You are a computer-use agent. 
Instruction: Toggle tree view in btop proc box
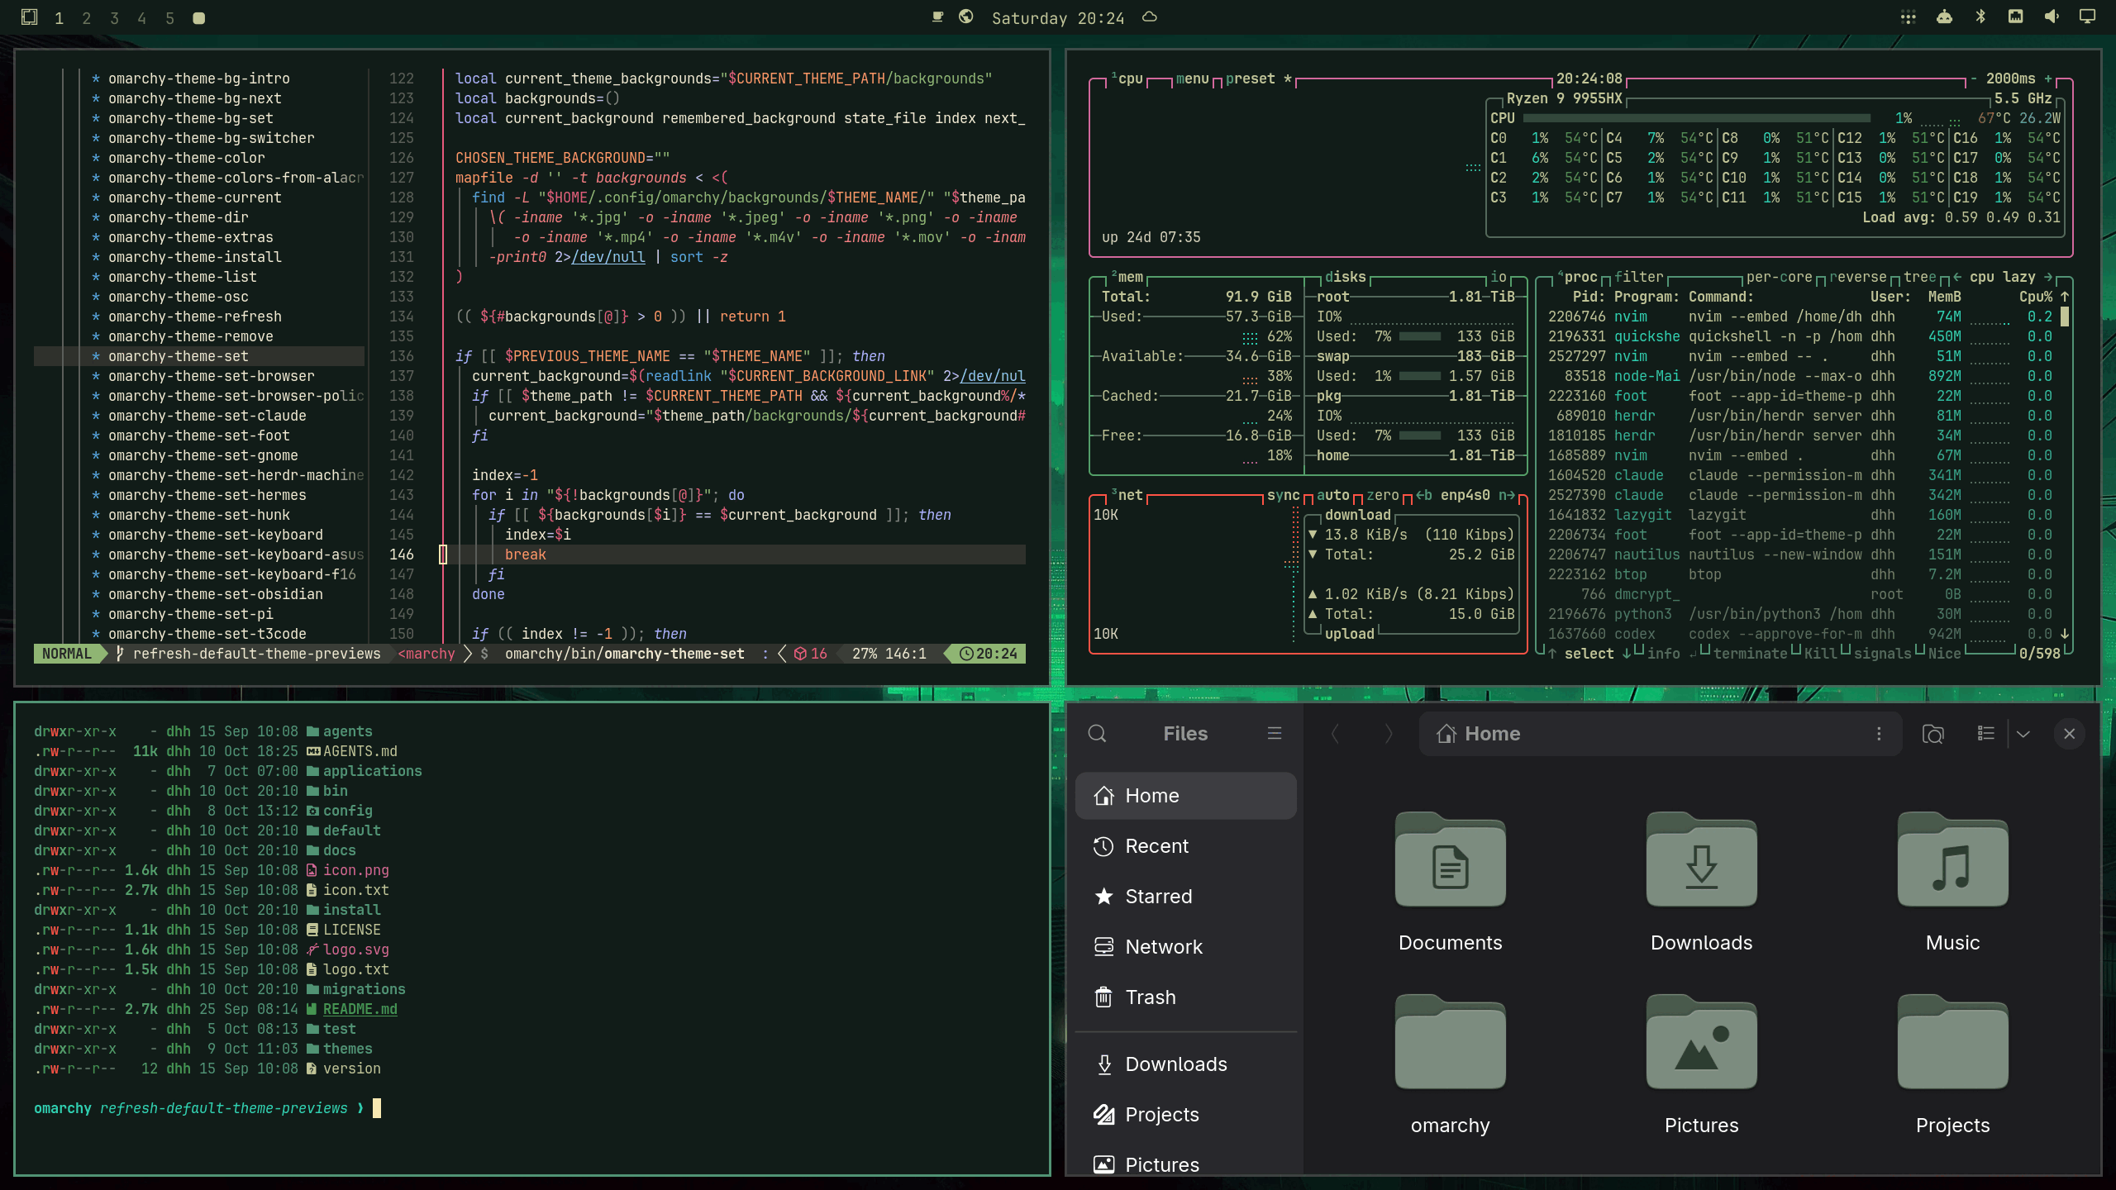pos(1919,277)
